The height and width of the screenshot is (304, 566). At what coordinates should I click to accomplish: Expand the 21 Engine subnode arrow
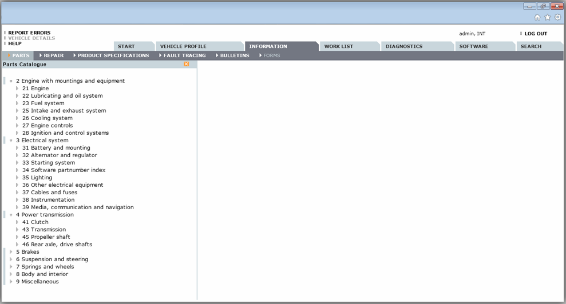click(x=17, y=89)
